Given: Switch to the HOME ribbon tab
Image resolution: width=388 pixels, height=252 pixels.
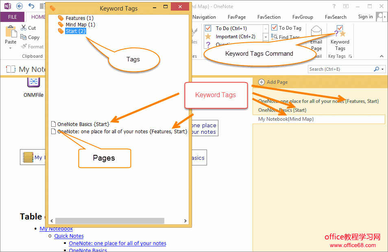Looking at the screenshot, I should pos(38,17).
